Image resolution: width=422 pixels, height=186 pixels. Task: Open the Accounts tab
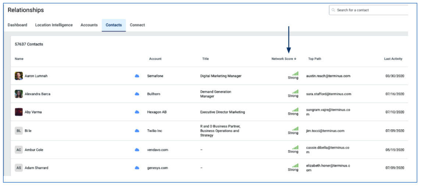pyautogui.click(x=89, y=25)
